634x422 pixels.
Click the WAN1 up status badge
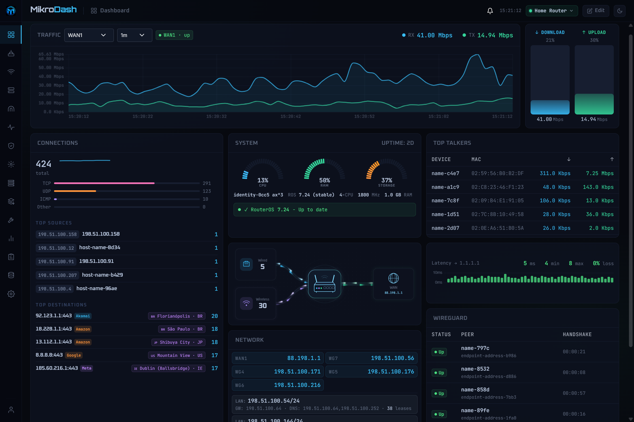point(174,35)
